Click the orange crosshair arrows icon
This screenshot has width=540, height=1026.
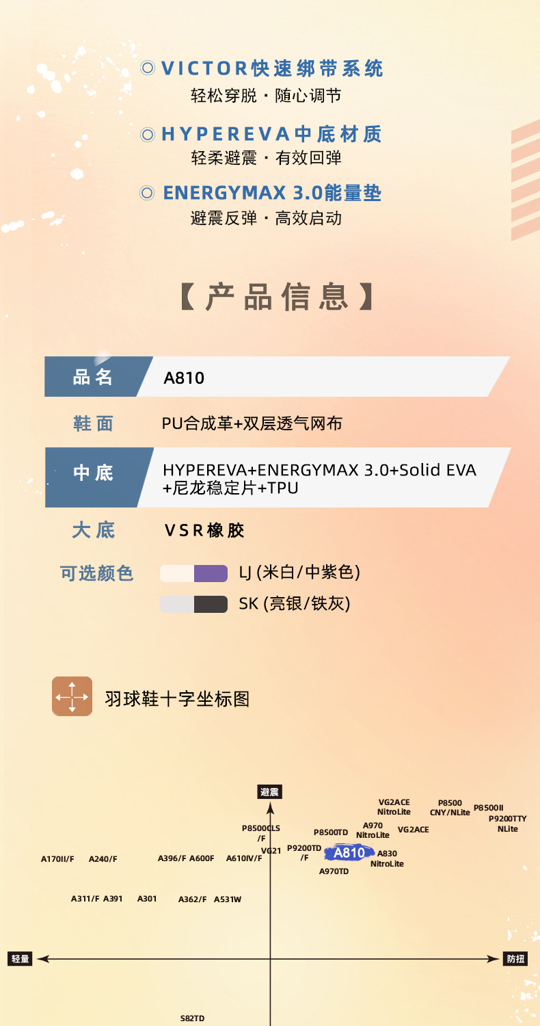[x=72, y=696]
